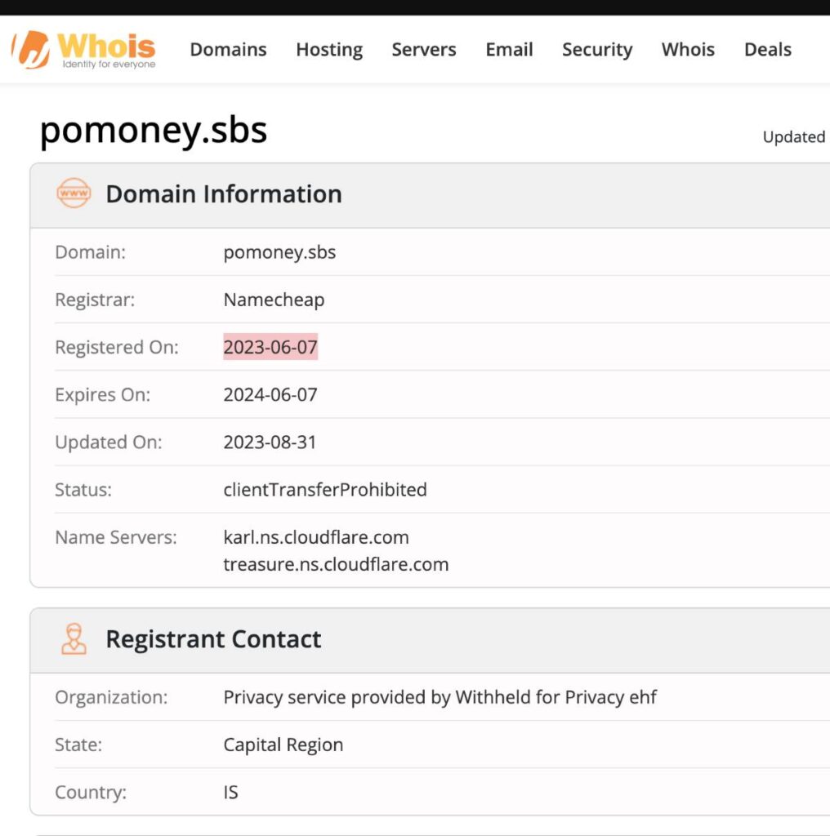Open the Servers navigation item
The height and width of the screenshot is (836, 830).
[423, 50]
